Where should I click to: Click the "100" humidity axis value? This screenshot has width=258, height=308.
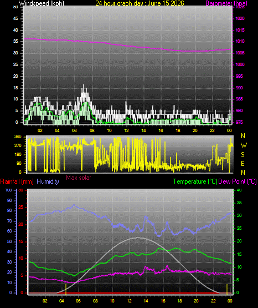(x=9, y=190)
